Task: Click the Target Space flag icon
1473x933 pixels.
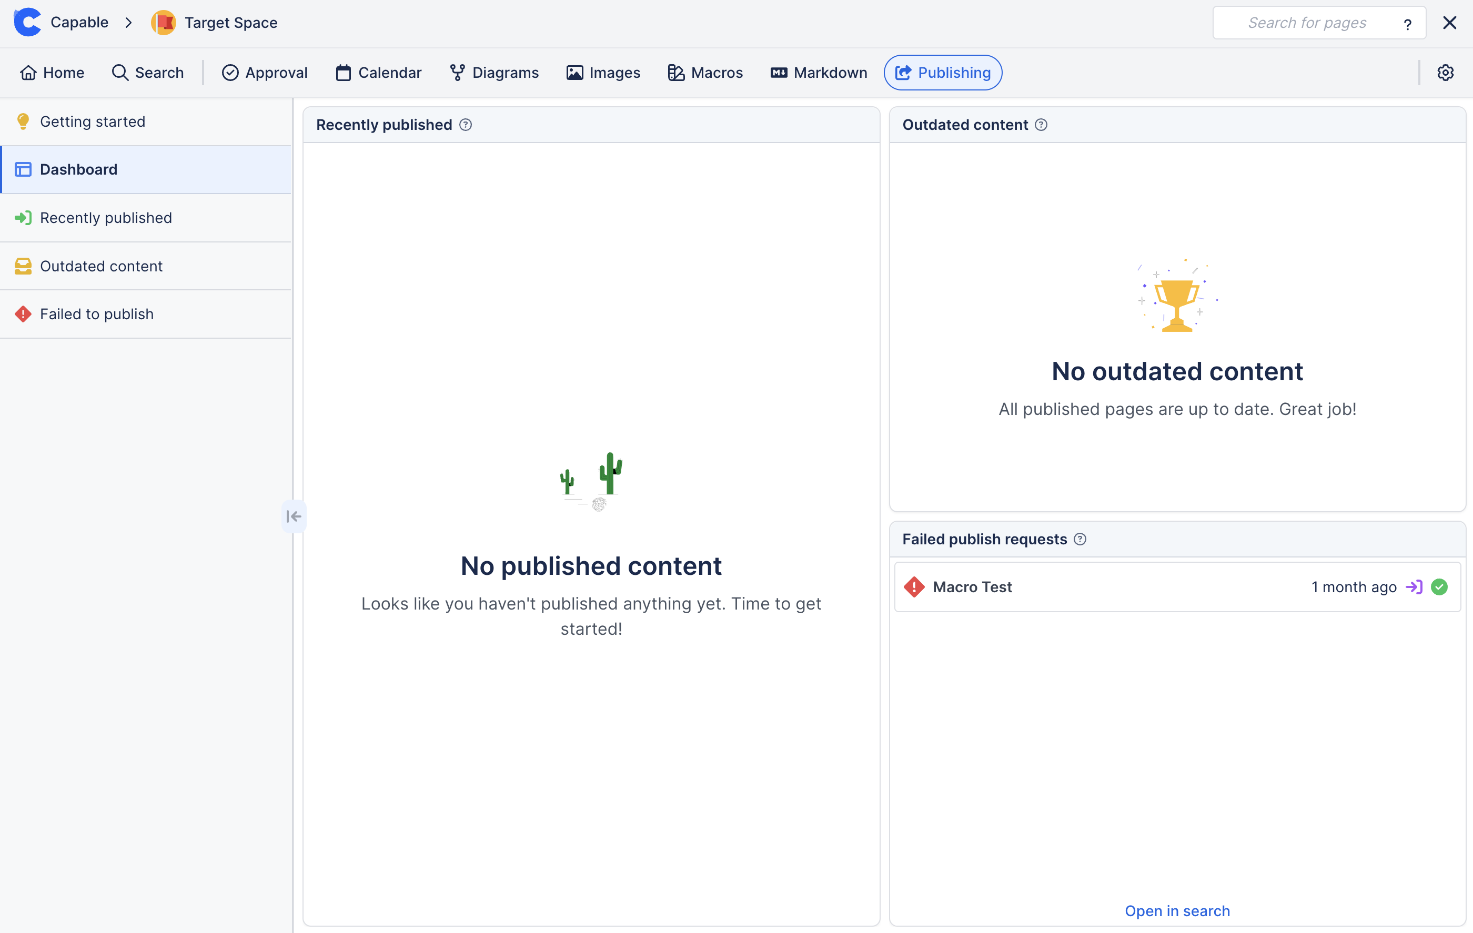Action: (x=163, y=23)
